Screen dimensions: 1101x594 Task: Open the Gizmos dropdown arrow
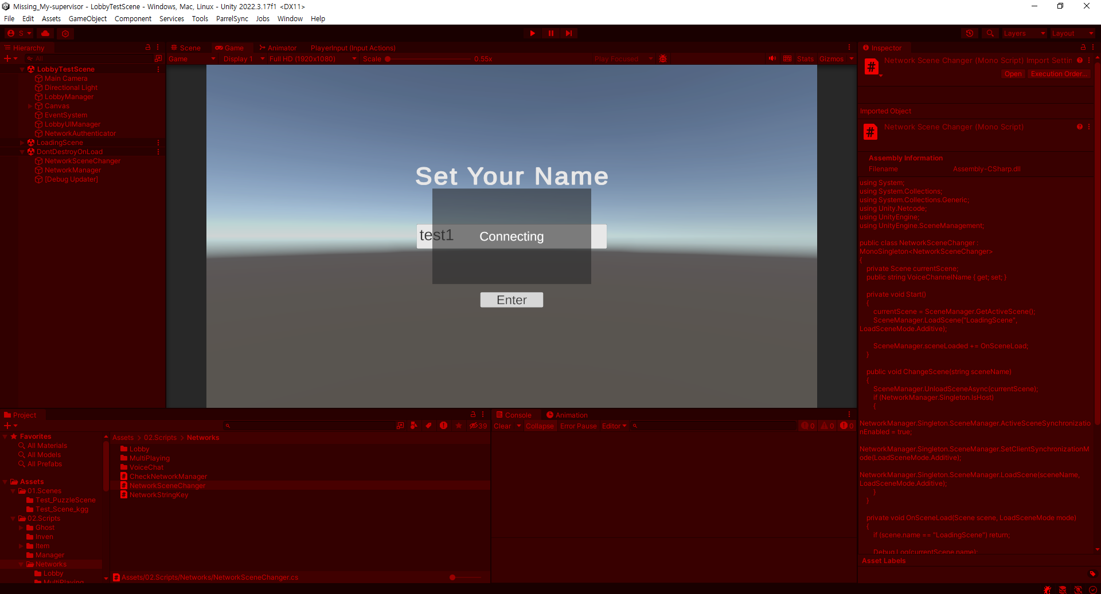point(852,58)
